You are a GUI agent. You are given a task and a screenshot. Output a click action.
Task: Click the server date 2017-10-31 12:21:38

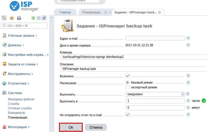(139, 45)
